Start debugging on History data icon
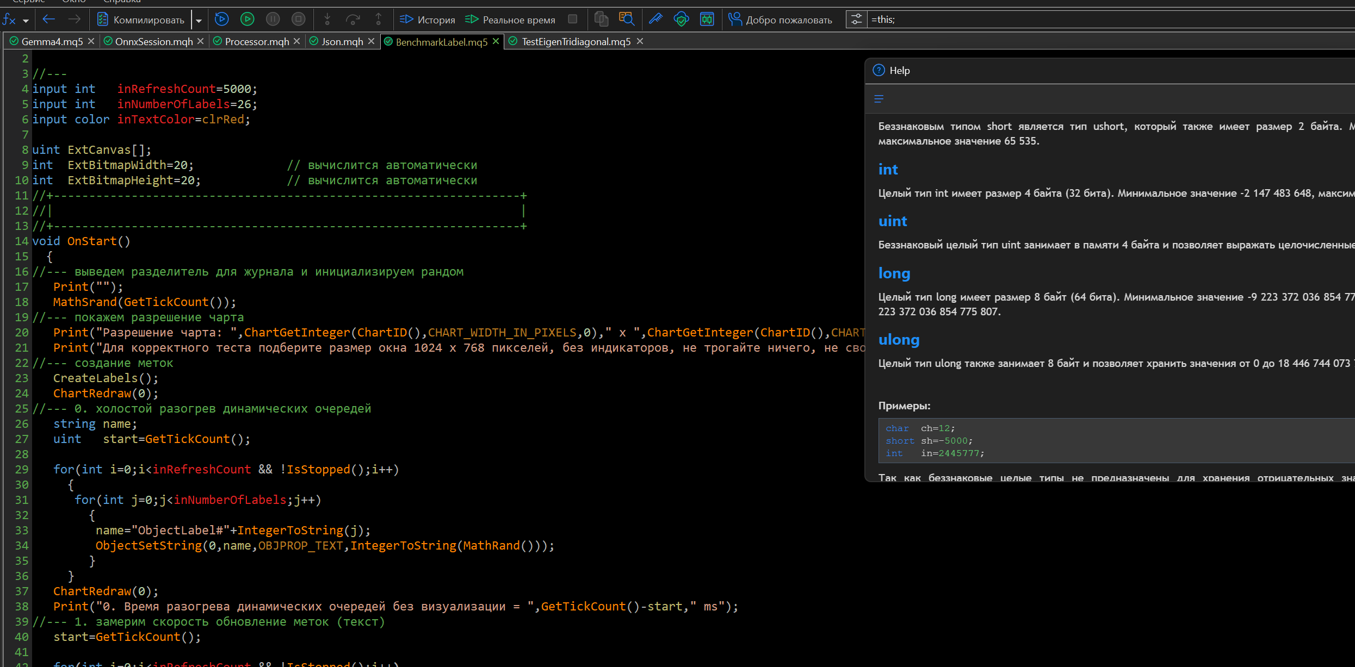Image resolution: width=1355 pixels, height=667 pixels. click(x=221, y=20)
